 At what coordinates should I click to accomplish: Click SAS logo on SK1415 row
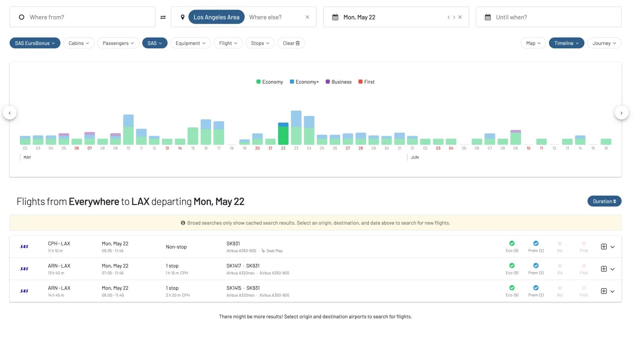pos(24,291)
